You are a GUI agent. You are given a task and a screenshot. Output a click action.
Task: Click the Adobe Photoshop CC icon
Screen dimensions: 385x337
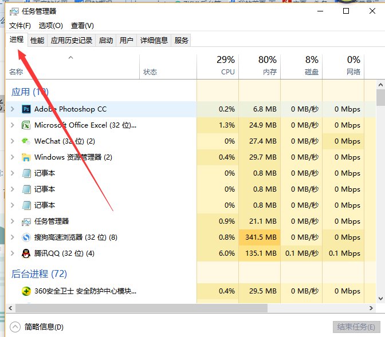coord(26,109)
